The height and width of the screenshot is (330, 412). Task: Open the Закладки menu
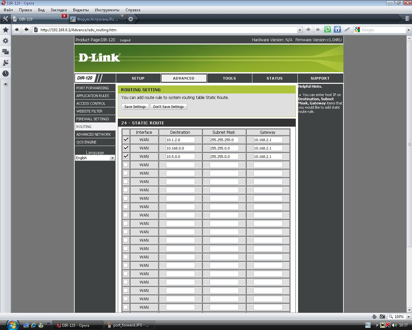[x=59, y=10]
